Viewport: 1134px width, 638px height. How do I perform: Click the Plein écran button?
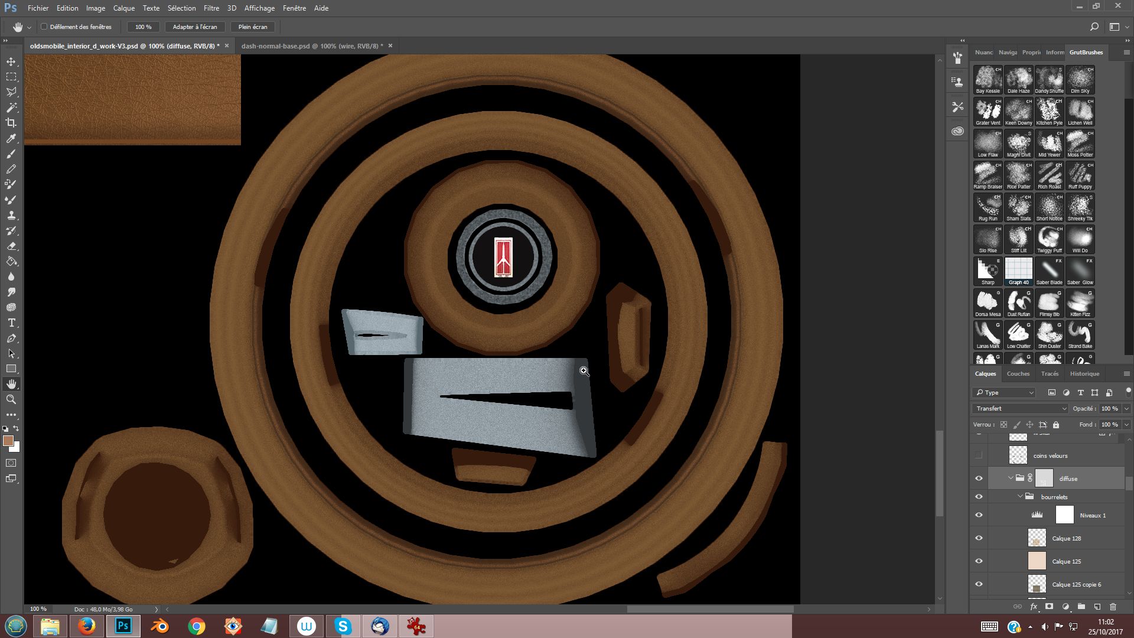[x=253, y=27]
